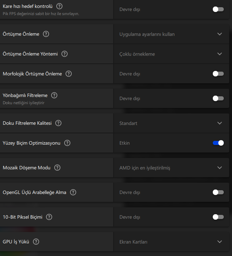Show help for Örtüşme Önleme Yöntemi
The width and height of the screenshot is (232, 256).
click(x=64, y=54)
